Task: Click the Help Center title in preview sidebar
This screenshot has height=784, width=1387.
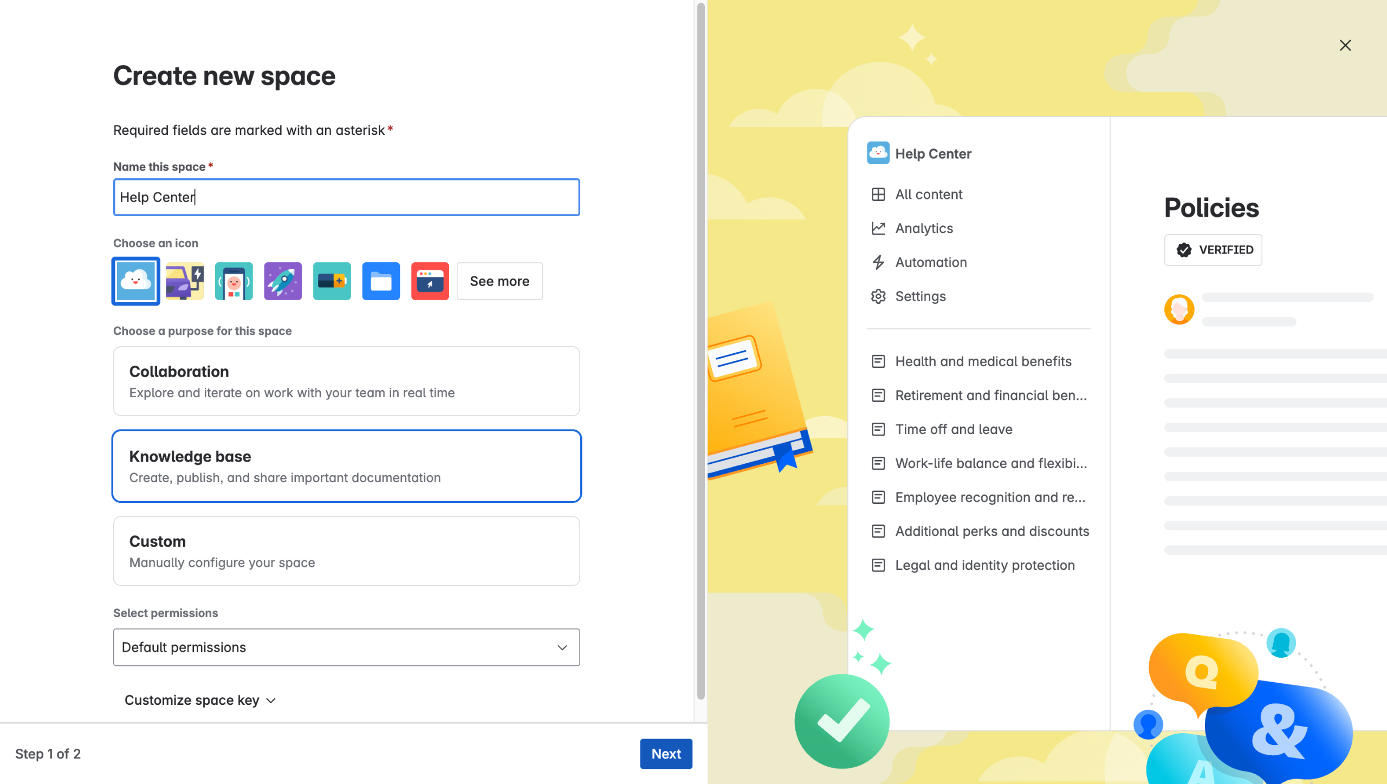Action: pyautogui.click(x=933, y=154)
